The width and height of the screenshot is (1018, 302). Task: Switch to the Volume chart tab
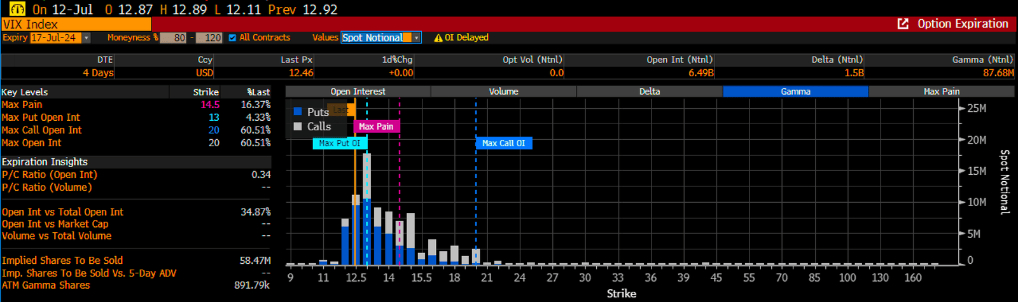click(503, 92)
